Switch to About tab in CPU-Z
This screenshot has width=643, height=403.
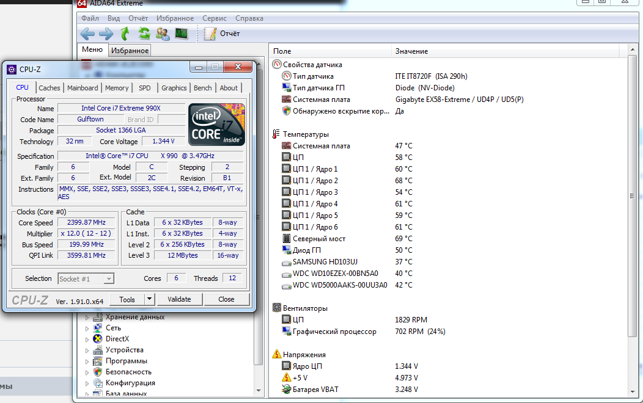coord(229,88)
